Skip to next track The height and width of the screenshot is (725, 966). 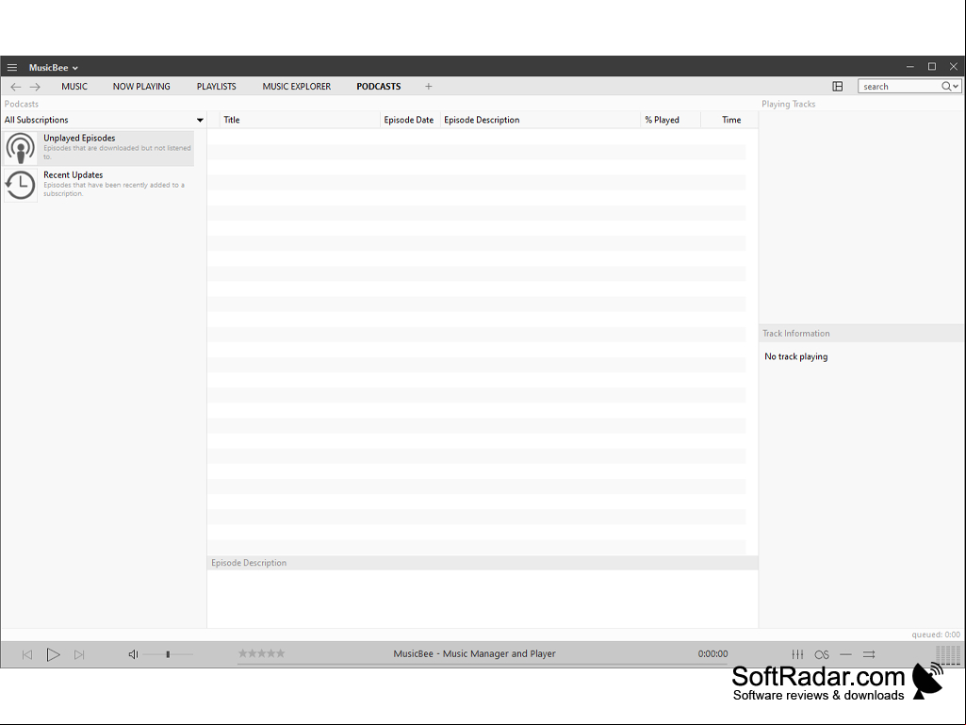coord(79,654)
